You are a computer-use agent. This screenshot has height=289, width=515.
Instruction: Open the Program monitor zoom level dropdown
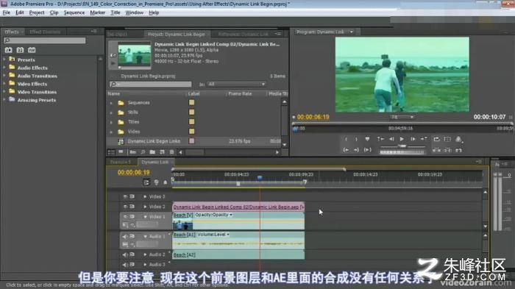402,117
